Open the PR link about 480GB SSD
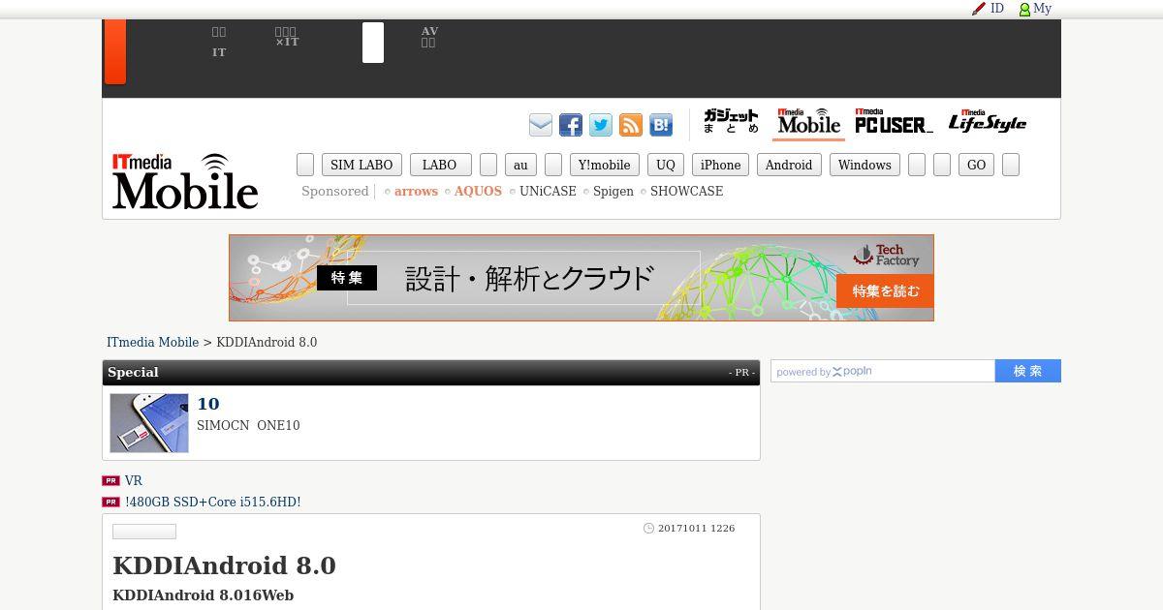Screen dimensions: 1163x610 [213, 503]
